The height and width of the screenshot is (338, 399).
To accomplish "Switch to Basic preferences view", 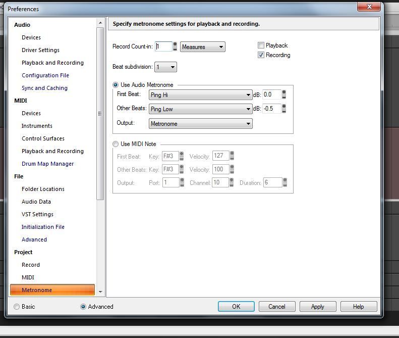I will tap(17, 307).
